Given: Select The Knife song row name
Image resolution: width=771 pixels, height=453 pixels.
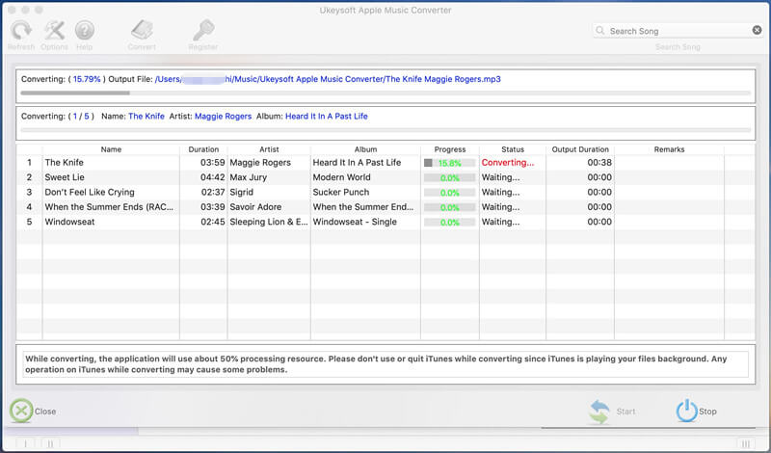Looking at the screenshot, I should point(64,163).
